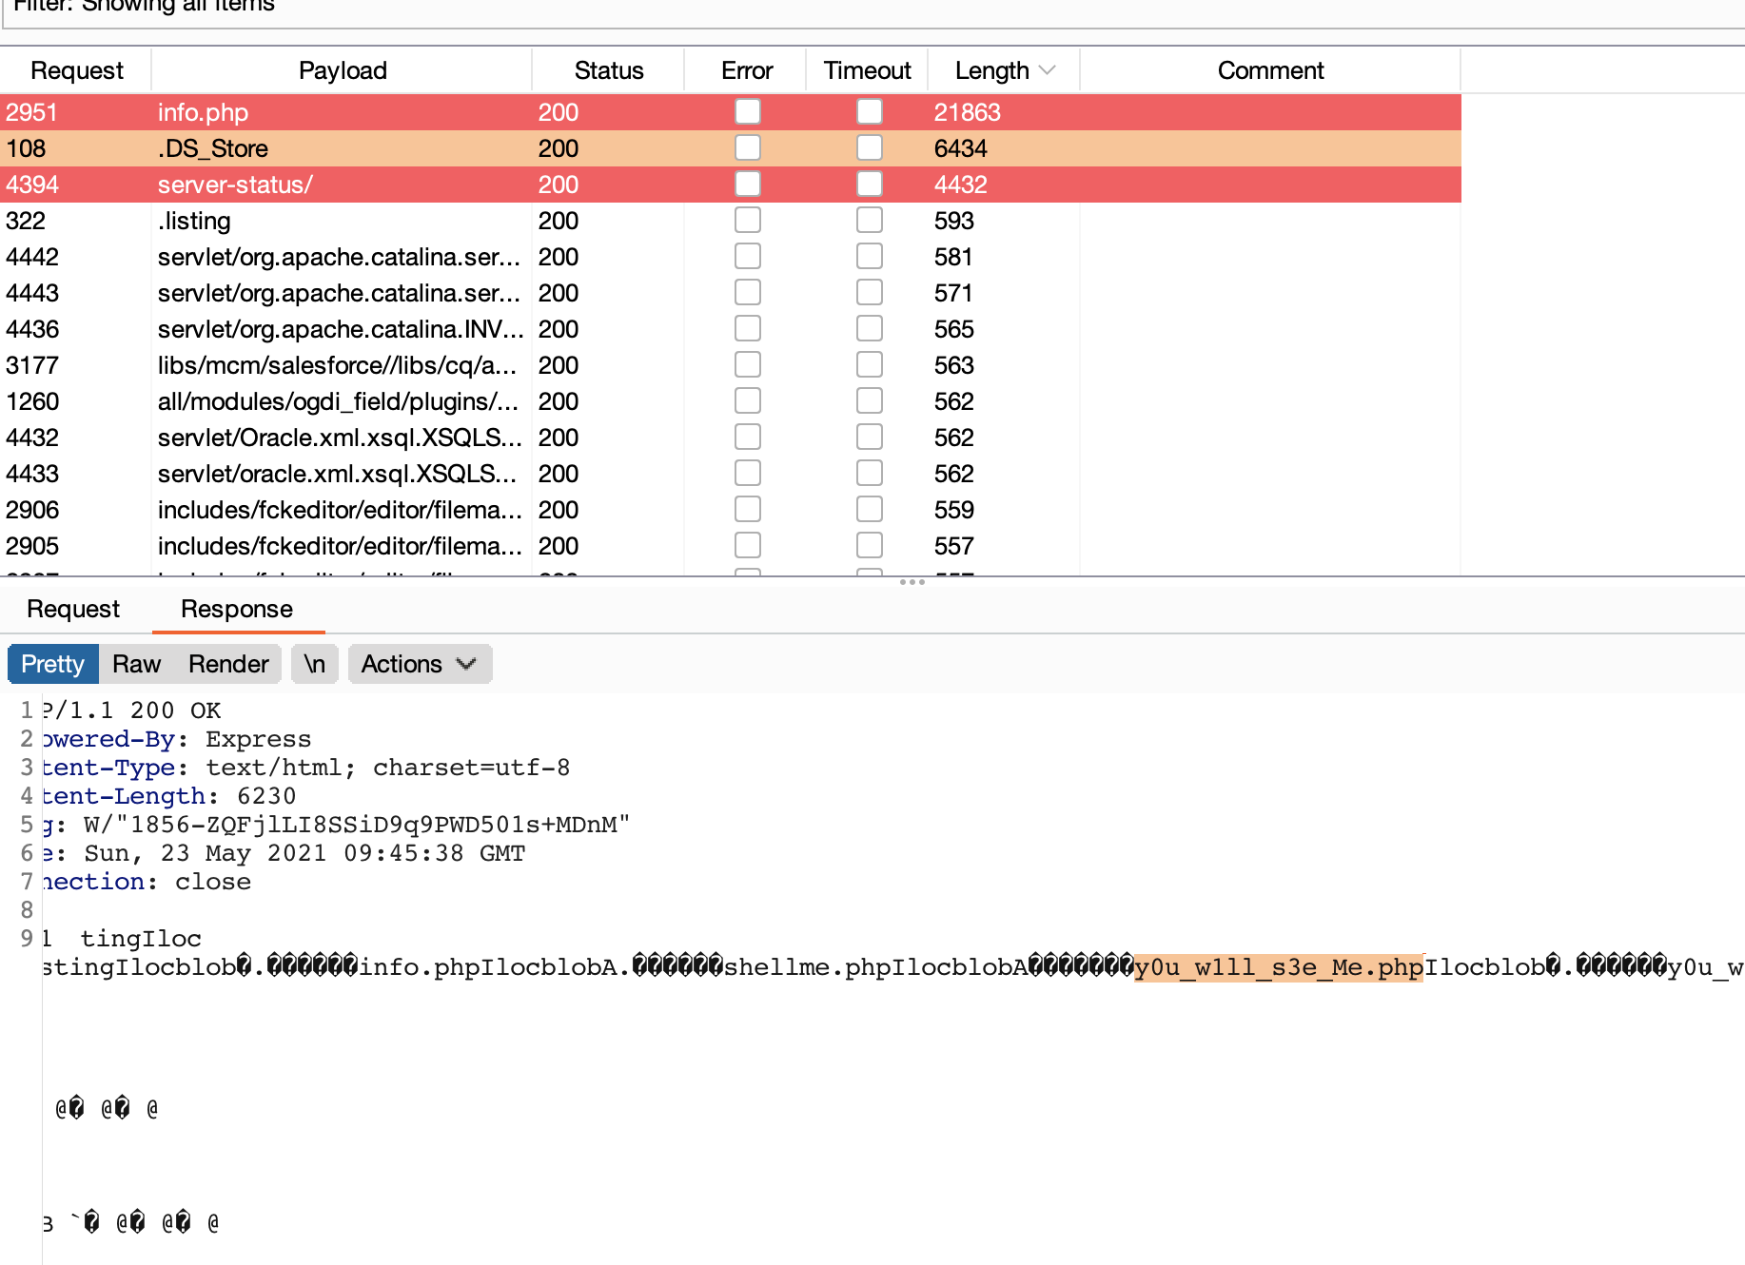This screenshot has height=1265, width=1745.
Task: Select the Render view mode
Action: click(228, 664)
